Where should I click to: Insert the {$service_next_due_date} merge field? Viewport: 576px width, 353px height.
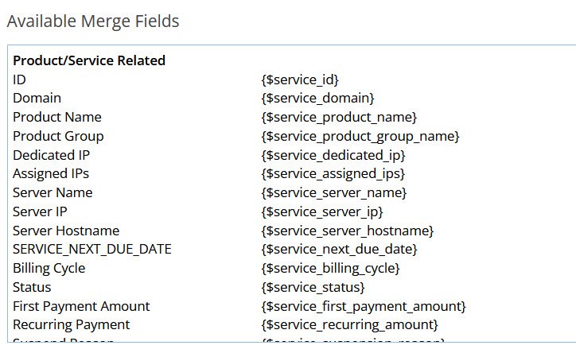[339, 250]
